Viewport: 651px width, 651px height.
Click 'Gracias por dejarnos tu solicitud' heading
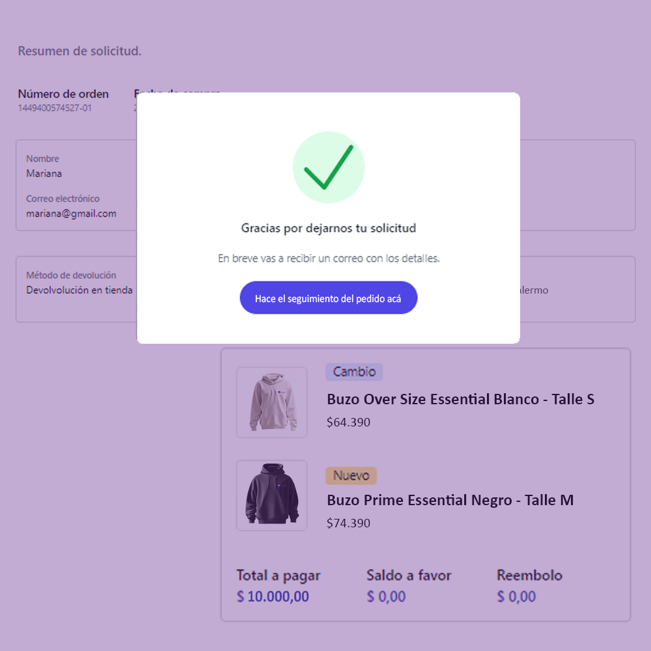tap(328, 228)
